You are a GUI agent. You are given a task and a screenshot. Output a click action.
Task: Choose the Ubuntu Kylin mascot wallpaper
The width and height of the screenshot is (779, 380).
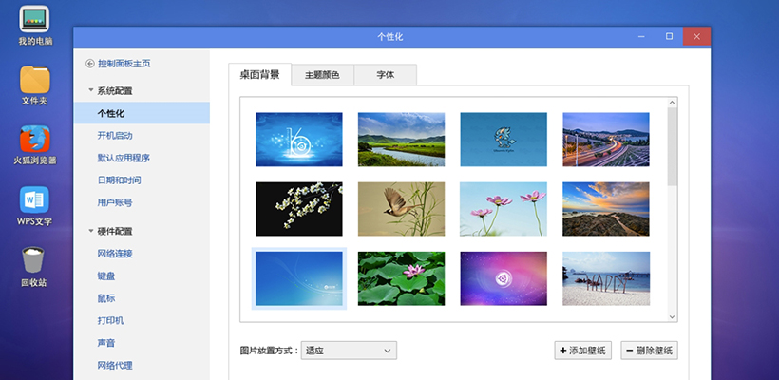point(503,140)
